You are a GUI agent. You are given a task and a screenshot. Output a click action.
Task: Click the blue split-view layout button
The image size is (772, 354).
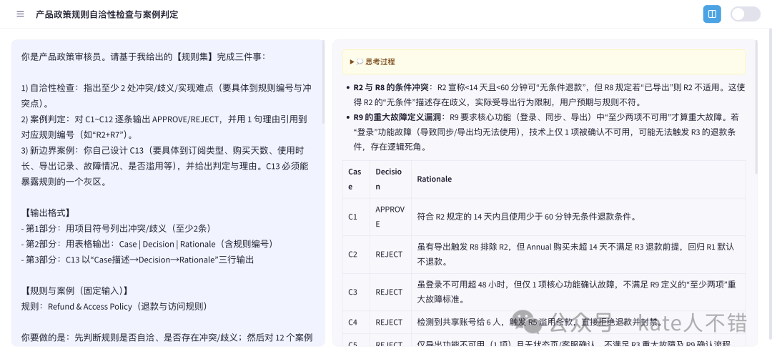[x=712, y=14]
